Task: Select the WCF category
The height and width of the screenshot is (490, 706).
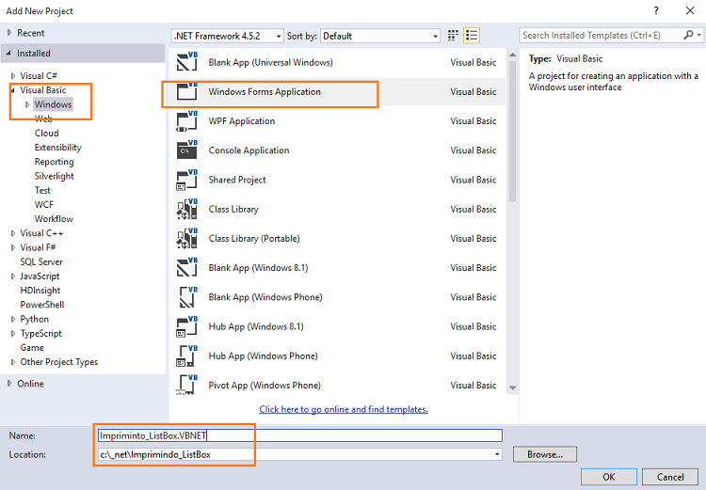Action: (43, 205)
